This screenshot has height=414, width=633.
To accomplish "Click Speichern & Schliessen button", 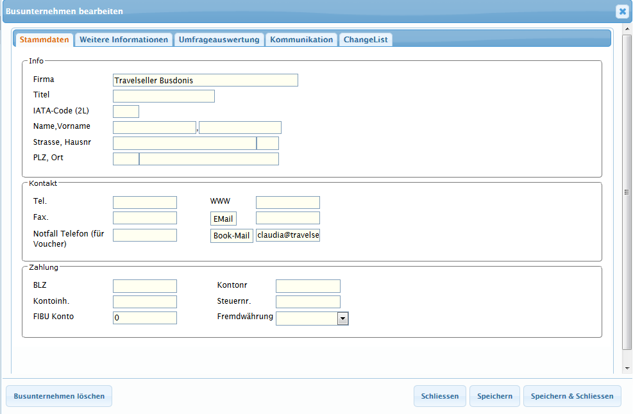I will (x=572, y=396).
